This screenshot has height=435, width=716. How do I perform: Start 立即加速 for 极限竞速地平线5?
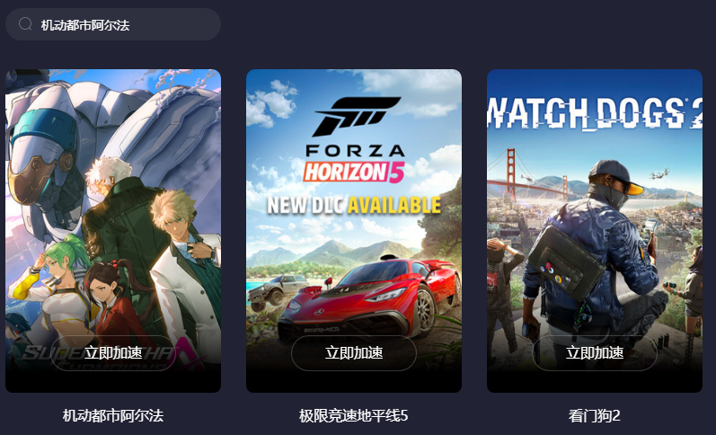(354, 352)
